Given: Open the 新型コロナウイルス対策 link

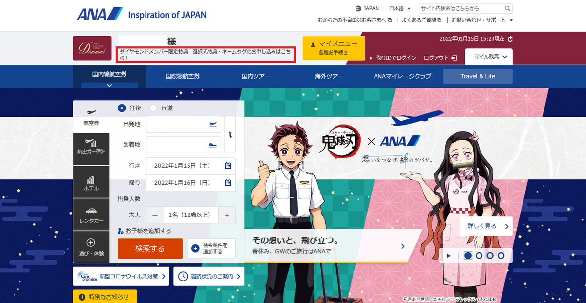Looking at the screenshot, I should tap(121, 276).
